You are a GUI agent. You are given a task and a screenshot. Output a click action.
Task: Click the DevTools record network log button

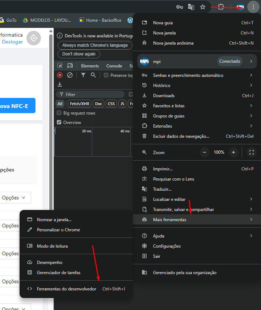[60, 75]
